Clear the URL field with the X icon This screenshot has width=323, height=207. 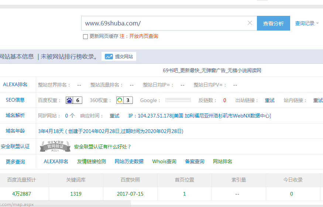coord(250,23)
